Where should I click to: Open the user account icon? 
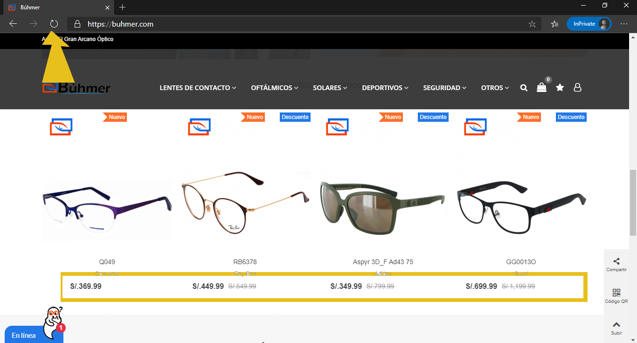click(577, 87)
